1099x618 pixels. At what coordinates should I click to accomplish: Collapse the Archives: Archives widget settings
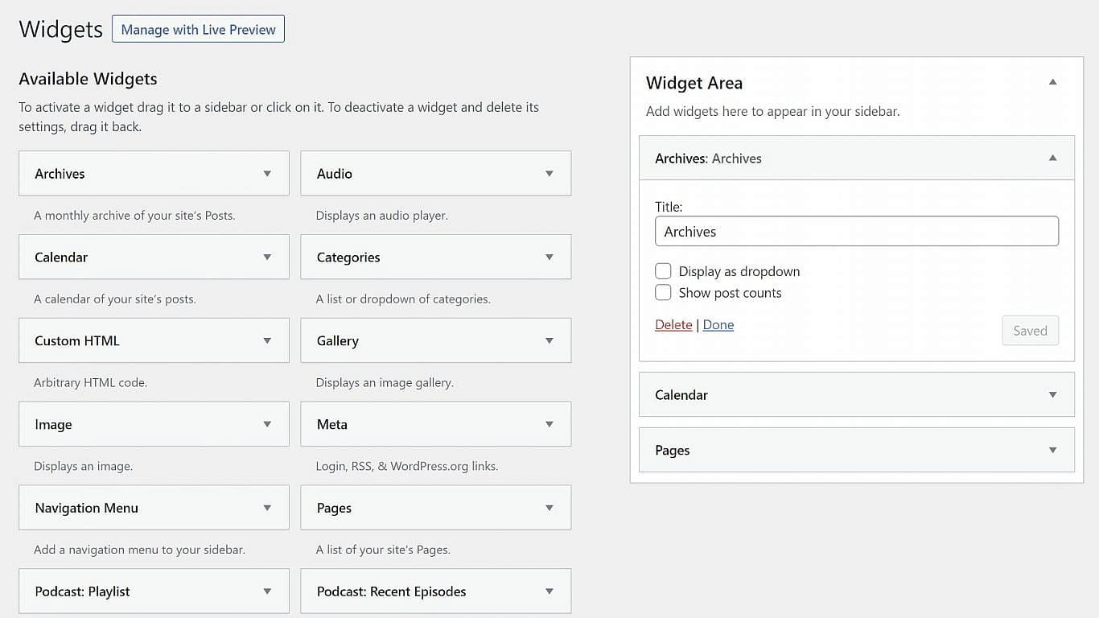tap(1052, 159)
